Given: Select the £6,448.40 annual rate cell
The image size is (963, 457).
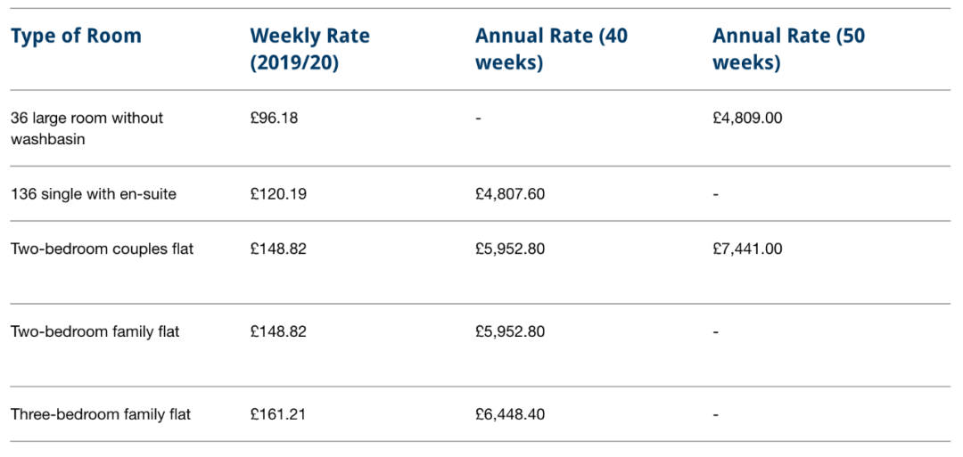Looking at the screenshot, I should click(510, 414).
